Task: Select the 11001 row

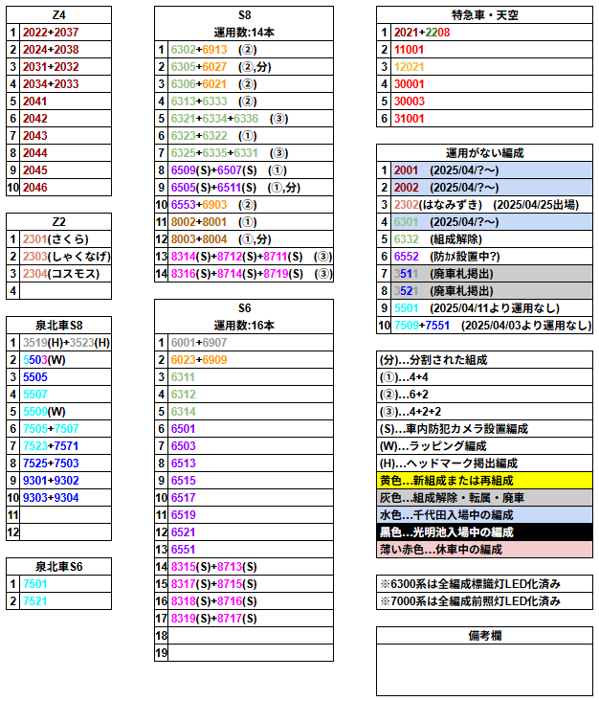Action: click(491, 49)
